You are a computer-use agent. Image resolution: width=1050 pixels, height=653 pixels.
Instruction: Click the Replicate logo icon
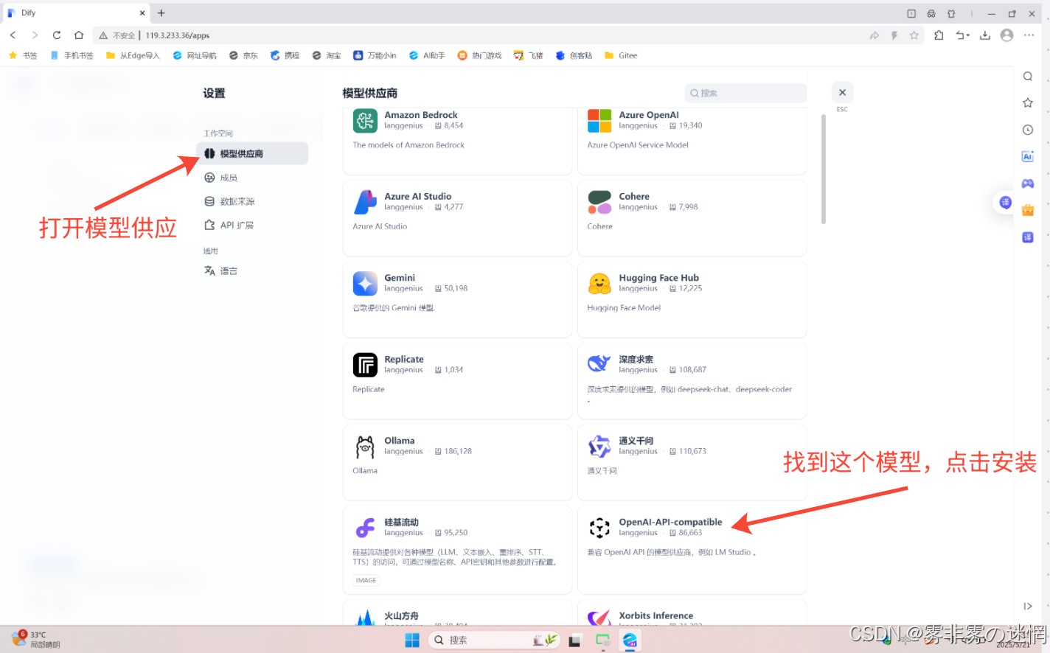click(x=365, y=365)
